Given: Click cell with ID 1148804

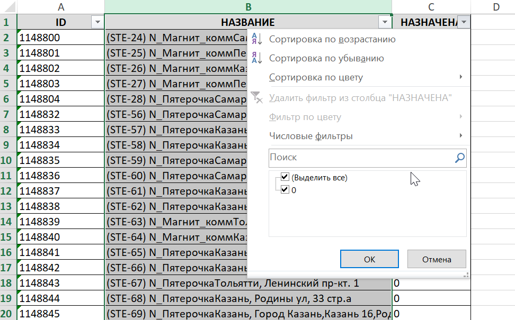Looking at the screenshot, I should pos(61,99).
